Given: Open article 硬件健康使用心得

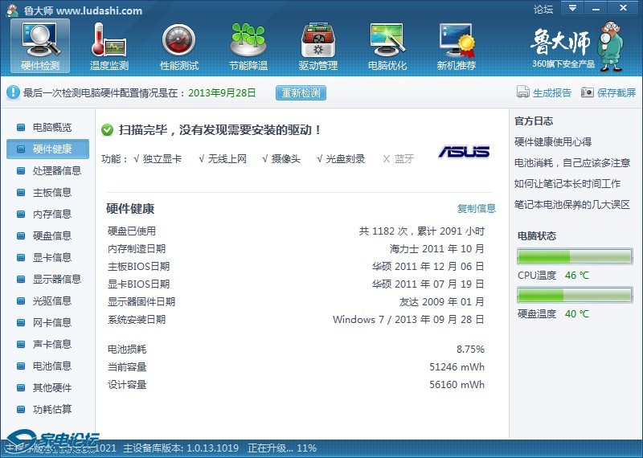Looking at the screenshot, I should [x=553, y=142].
